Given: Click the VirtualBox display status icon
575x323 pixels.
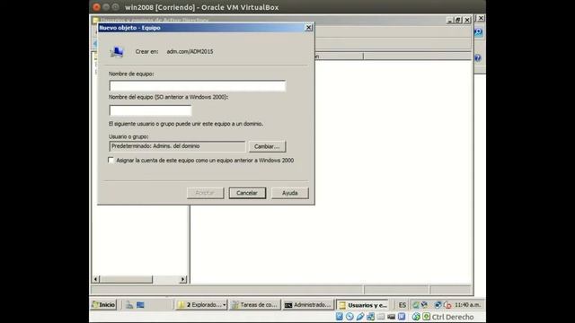Looking at the screenshot, I should click(392, 317).
